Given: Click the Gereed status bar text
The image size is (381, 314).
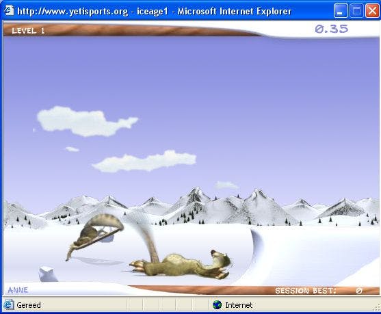Looking at the screenshot, I should (29, 305).
